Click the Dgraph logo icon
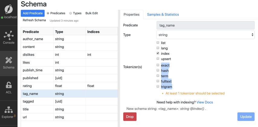This screenshot has height=127, width=258. (x=9, y=9)
